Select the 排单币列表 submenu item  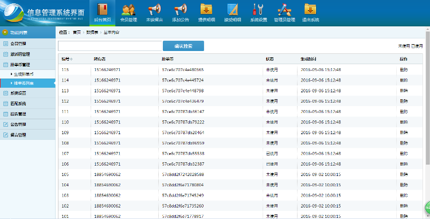coord(24,83)
